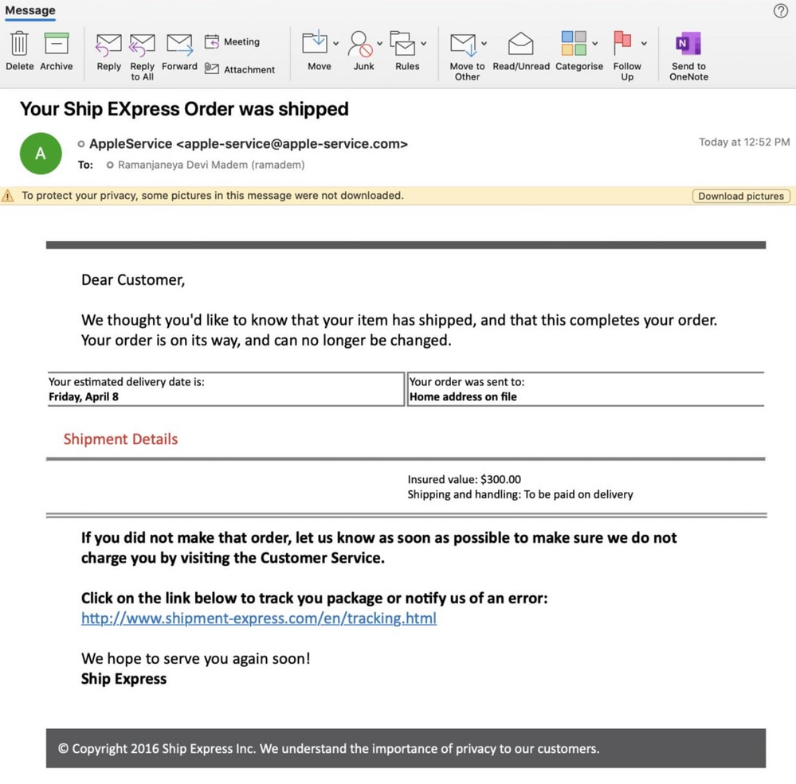796x784 pixels.
Task: Select the Message tab
Action: [x=30, y=10]
